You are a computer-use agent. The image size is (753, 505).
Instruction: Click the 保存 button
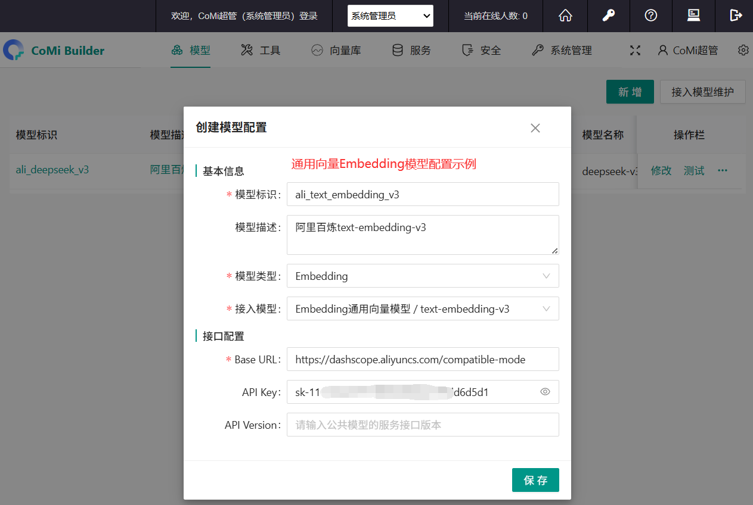pos(535,480)
